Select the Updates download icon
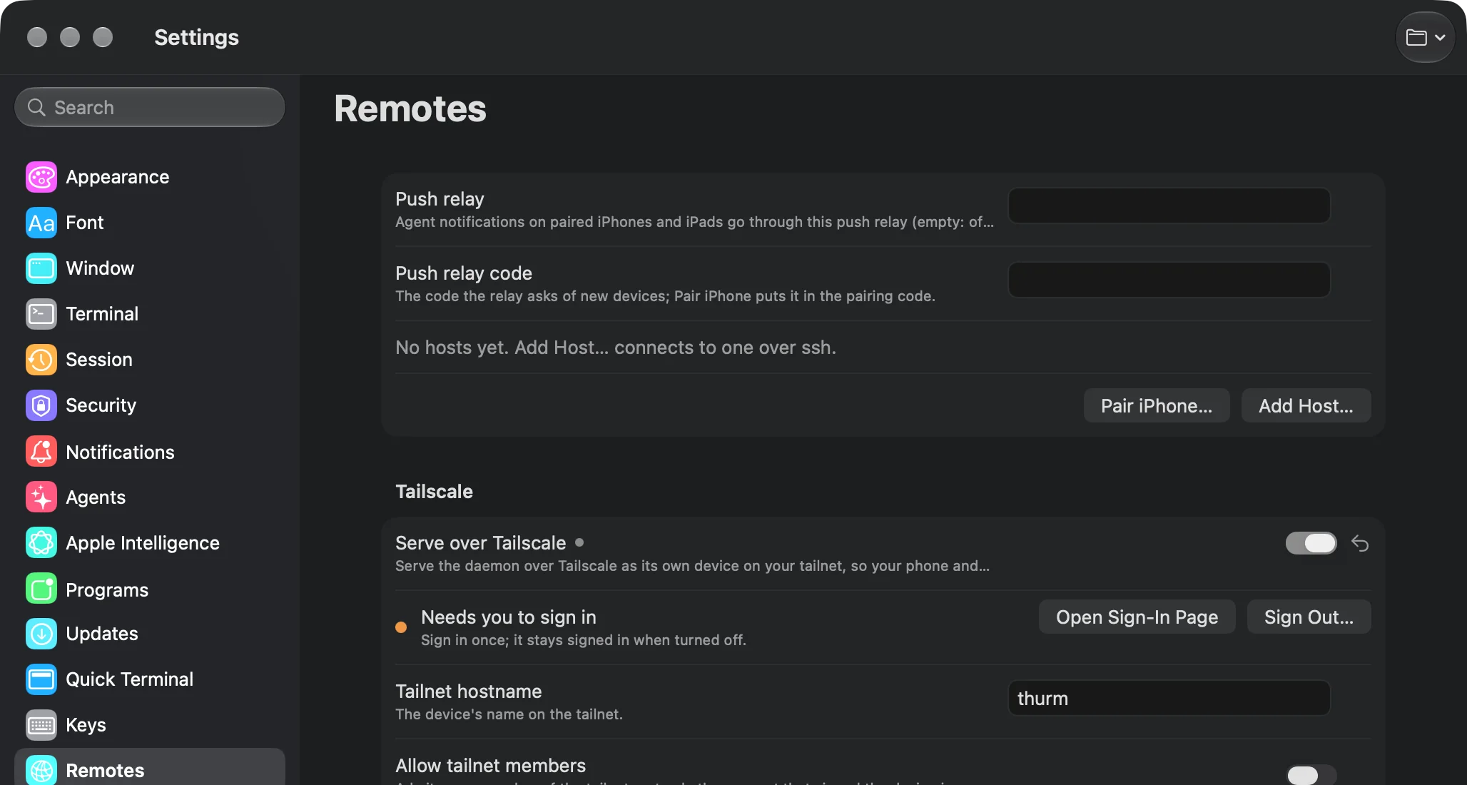This screenshot has height=785, width=1467. [41, 634]
